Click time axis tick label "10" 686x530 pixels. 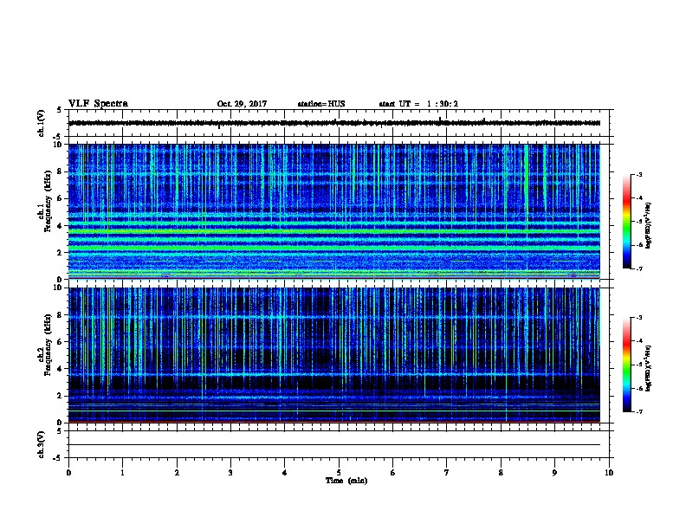[609, 472]
